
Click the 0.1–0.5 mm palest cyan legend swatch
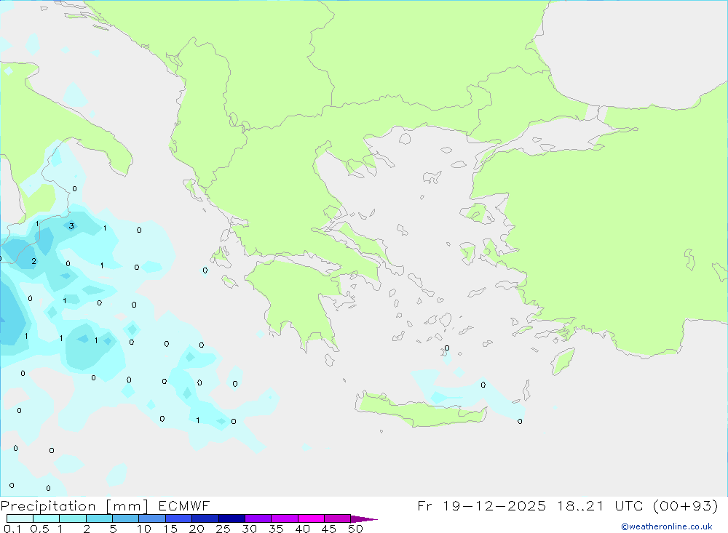click(x=20, y=518)
